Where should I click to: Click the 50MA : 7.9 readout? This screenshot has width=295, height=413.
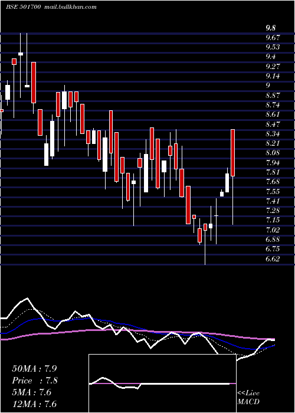pos(34,369)
